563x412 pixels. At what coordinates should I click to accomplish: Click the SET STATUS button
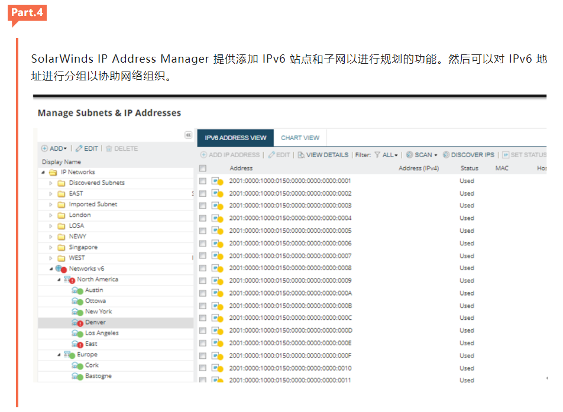(x=525, y=155)
